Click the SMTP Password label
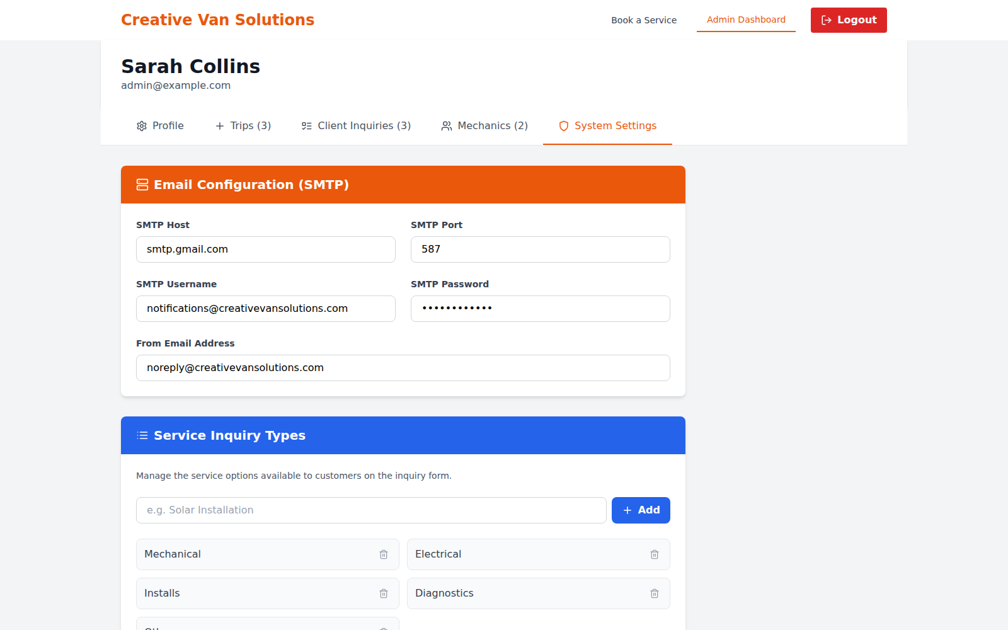The width and height of the screenshot is (1008, 630). [x=450, y=284]
